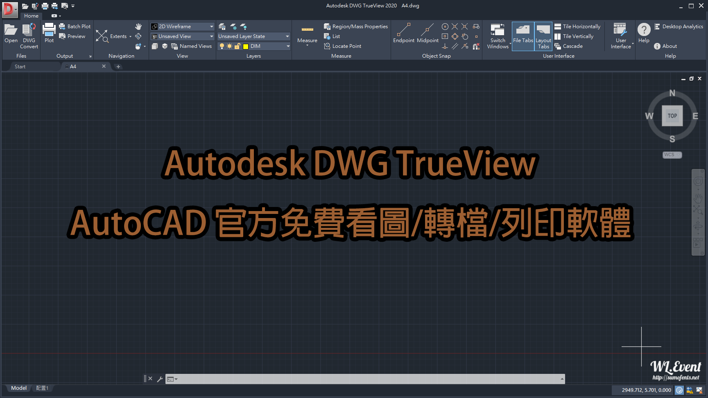708x398 pixels.
Task: Toggle the Insert object snap icon
Action: (476, 27)
